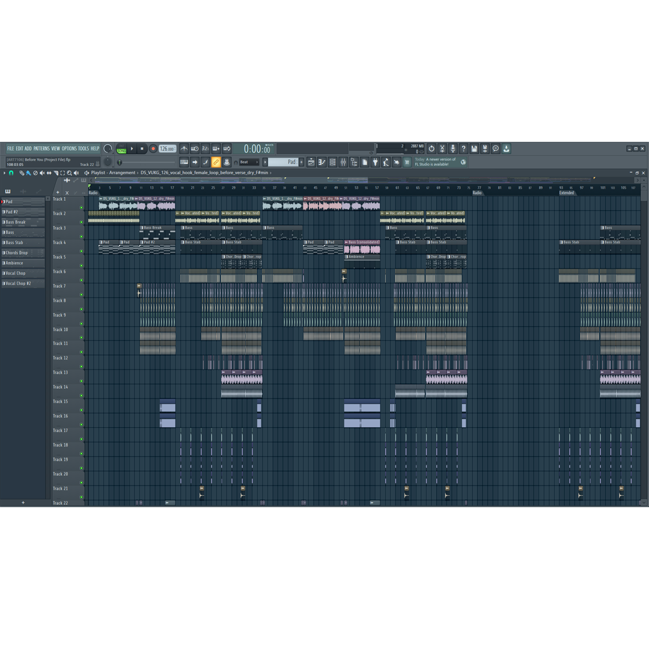Open the FILE menu
The width and height of the screenshot is (649, 649).
pos(11,148)
